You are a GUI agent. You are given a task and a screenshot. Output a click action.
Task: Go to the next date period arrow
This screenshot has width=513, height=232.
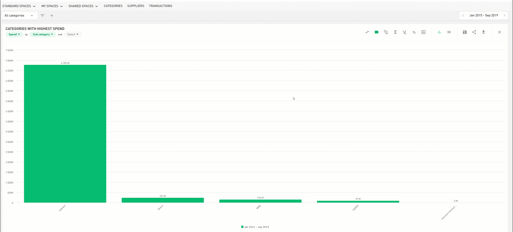504,16
